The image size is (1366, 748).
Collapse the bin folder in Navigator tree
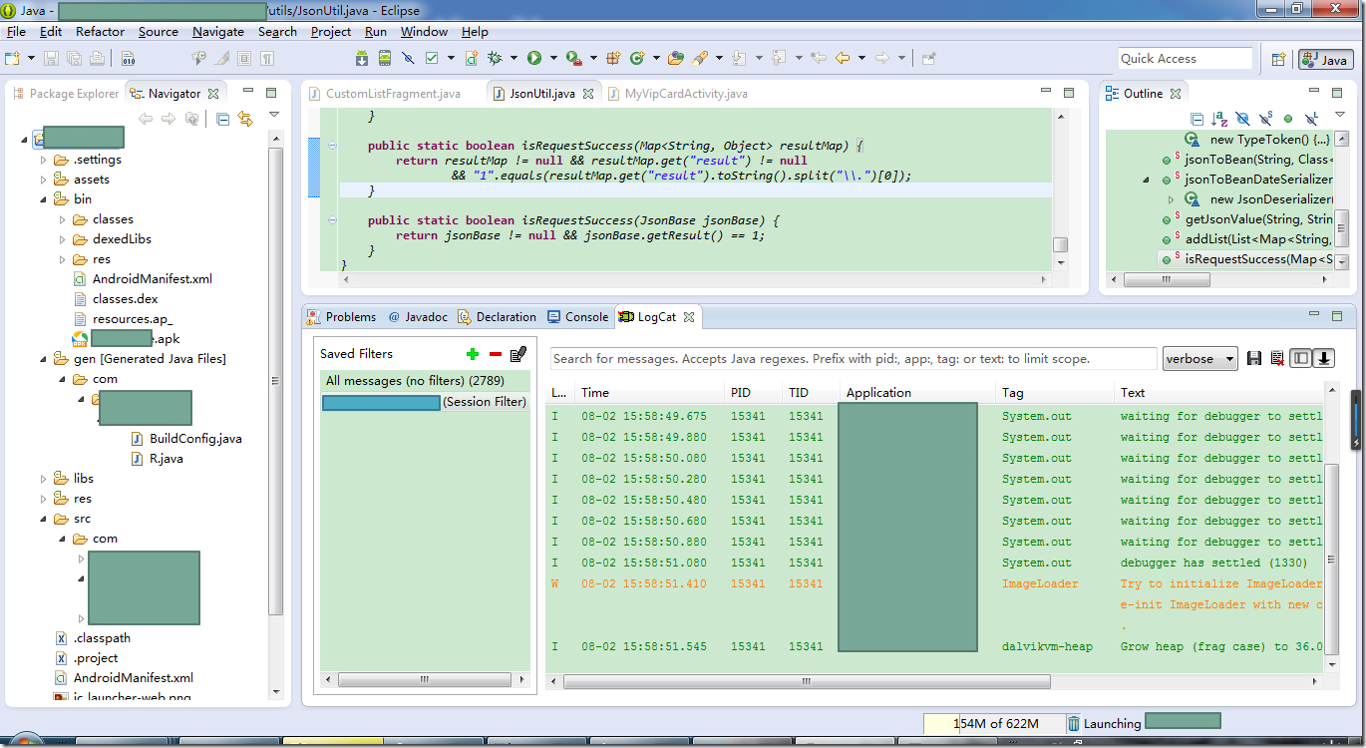coord(43,199)
